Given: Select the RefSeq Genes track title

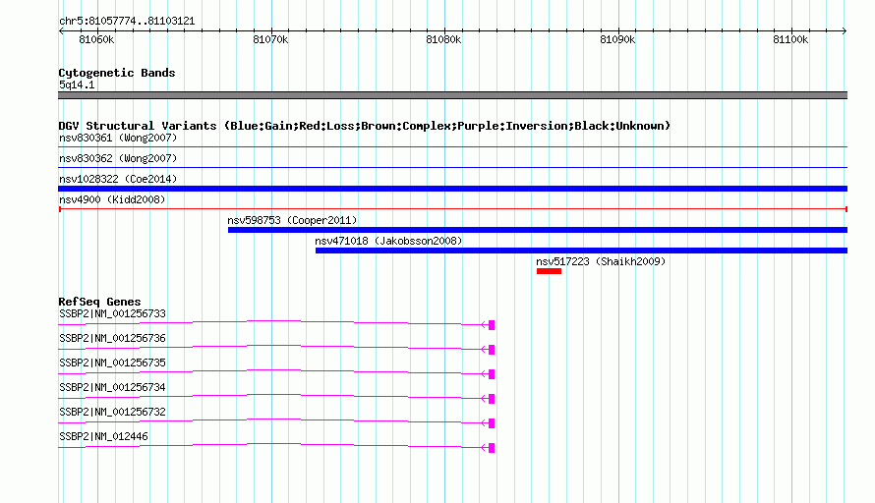Looking at the screenshot, I should [99, 302].
